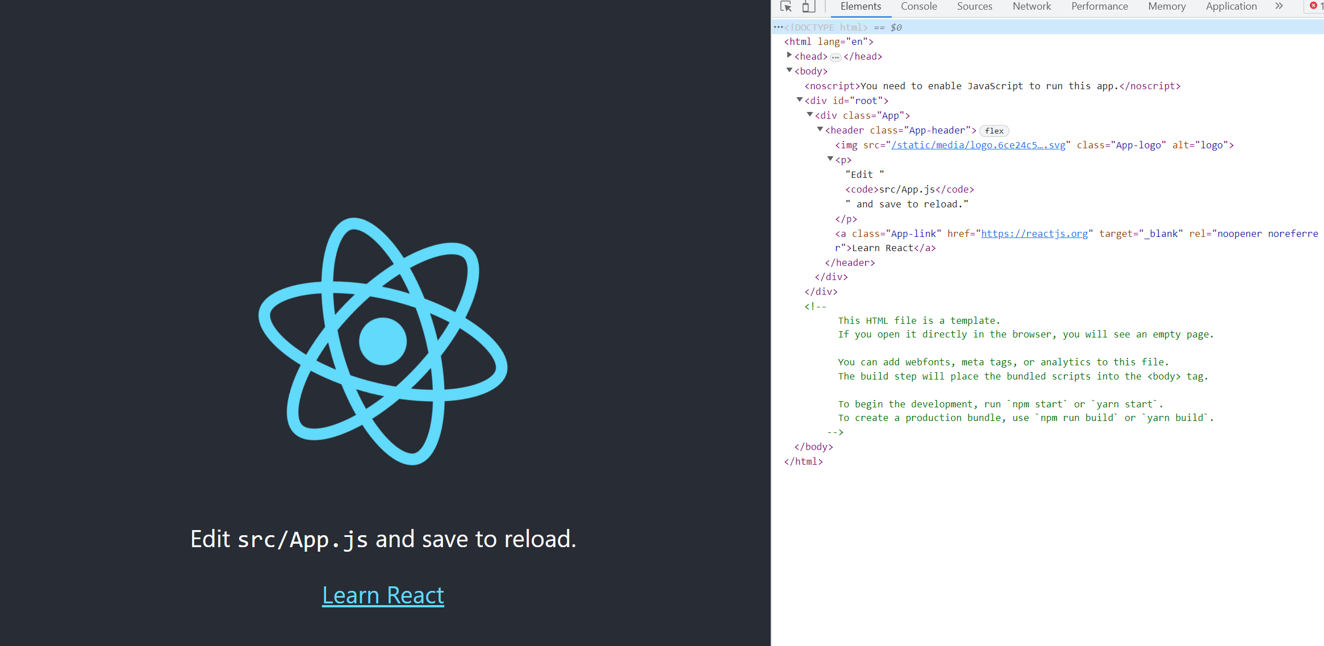
Task: Expand the head element node
Action: pyautogui.click(x=790, y=56)
